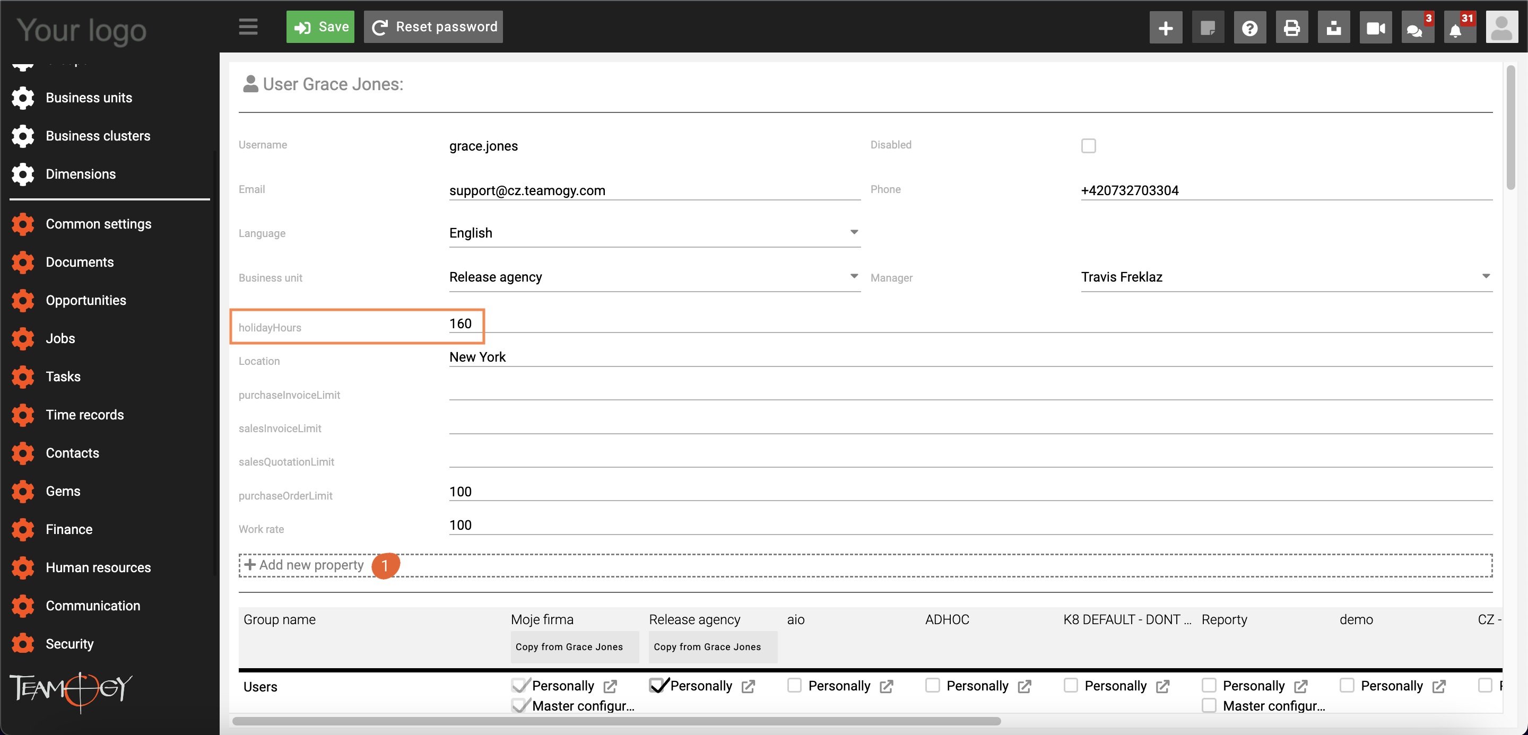Open Communication in sidebar
1528x735 pixels.
92,606
